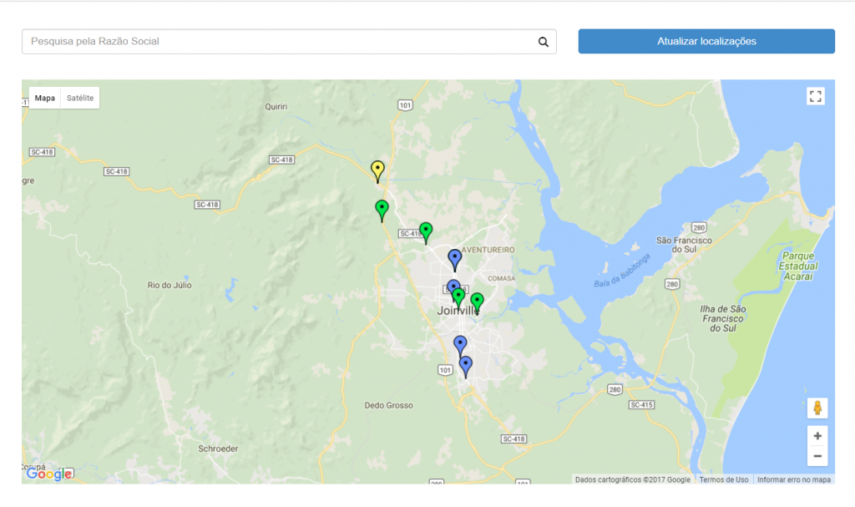Open the Google logo on the map
The width and height of the screenshot is (855, 507).
coord(49,473)
